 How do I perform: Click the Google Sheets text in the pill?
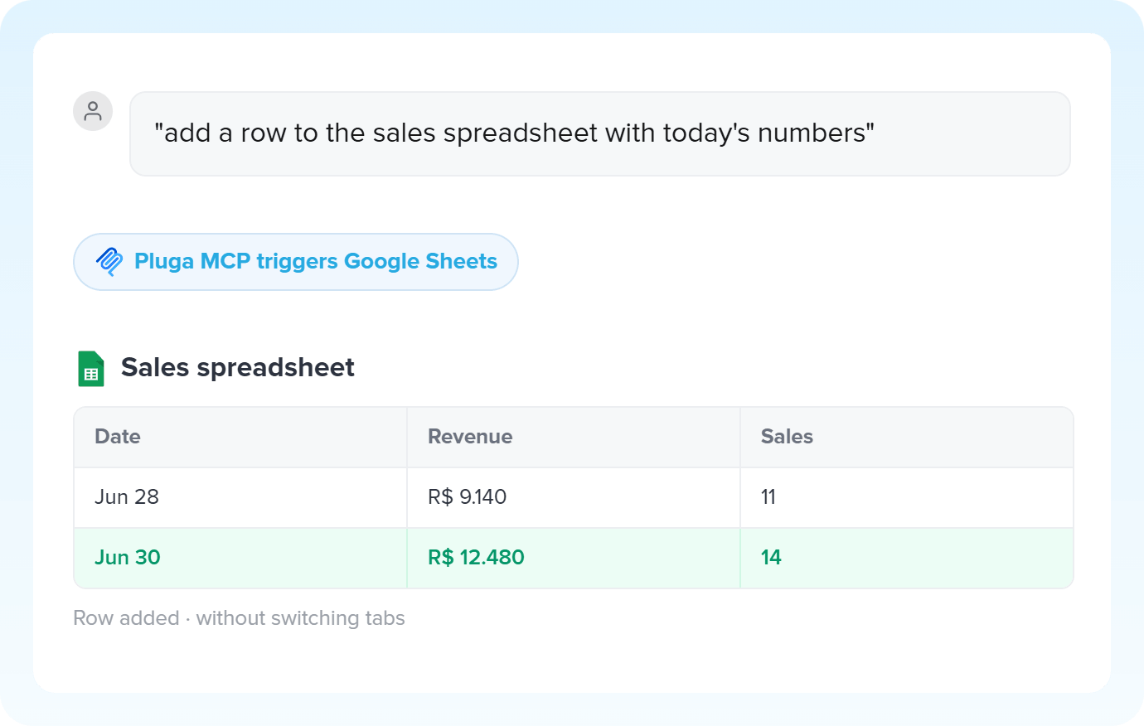pyautogui.click(x=420, y=262)
